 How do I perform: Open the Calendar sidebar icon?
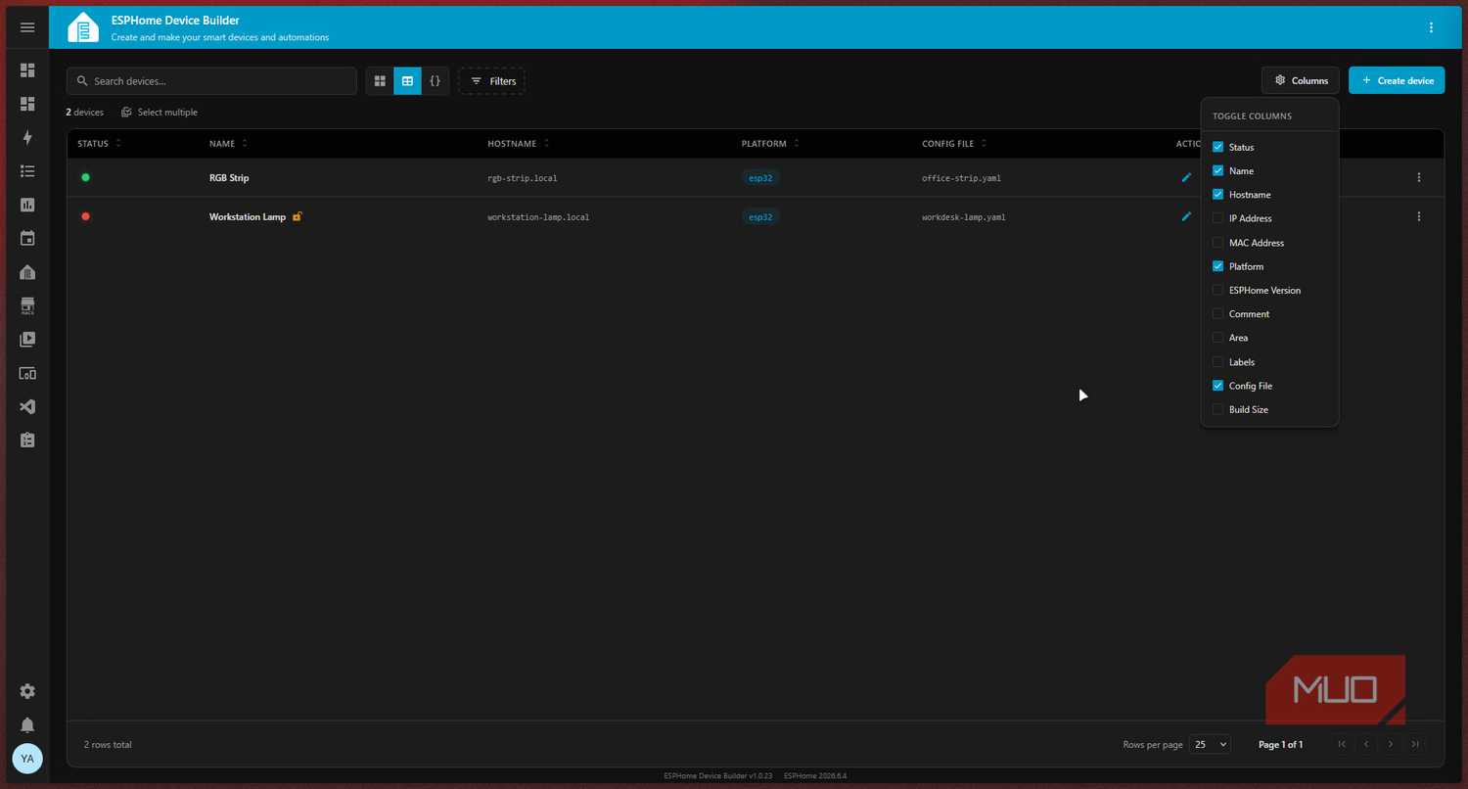[x=27, y=238]
